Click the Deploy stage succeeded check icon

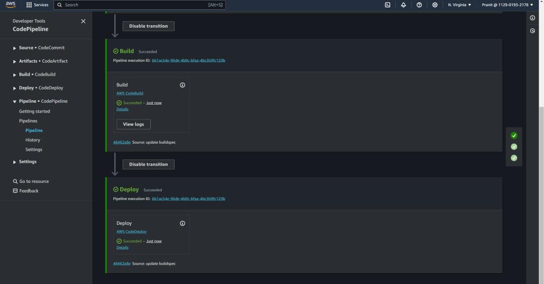[116, 190]
